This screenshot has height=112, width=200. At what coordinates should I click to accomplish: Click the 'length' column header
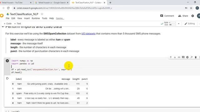click(x=76, y=79)
